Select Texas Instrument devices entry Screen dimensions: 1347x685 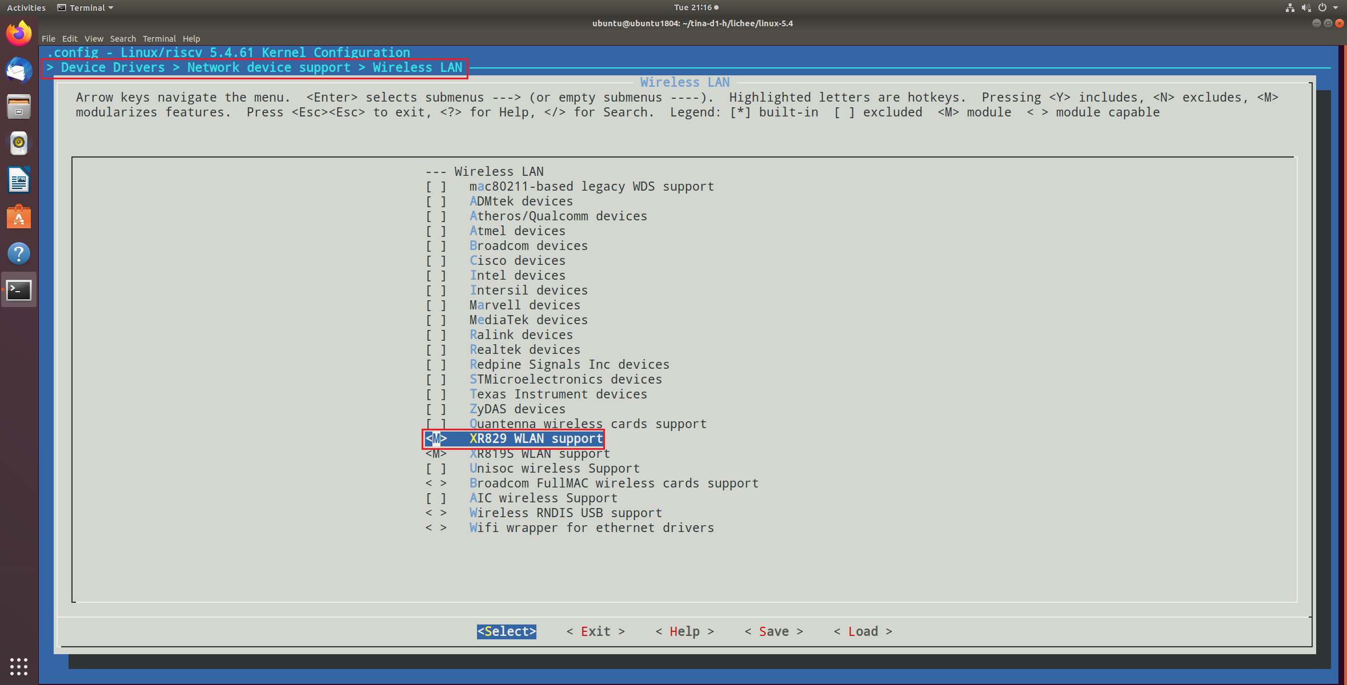[x=558, y=394]
